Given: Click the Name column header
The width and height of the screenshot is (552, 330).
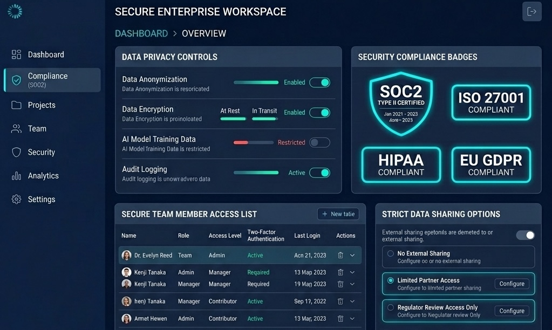Looking at the screenshot, I should (x=129, y=235).
